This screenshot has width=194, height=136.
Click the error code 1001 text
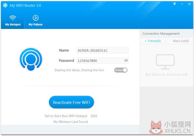tap(94, 116)
